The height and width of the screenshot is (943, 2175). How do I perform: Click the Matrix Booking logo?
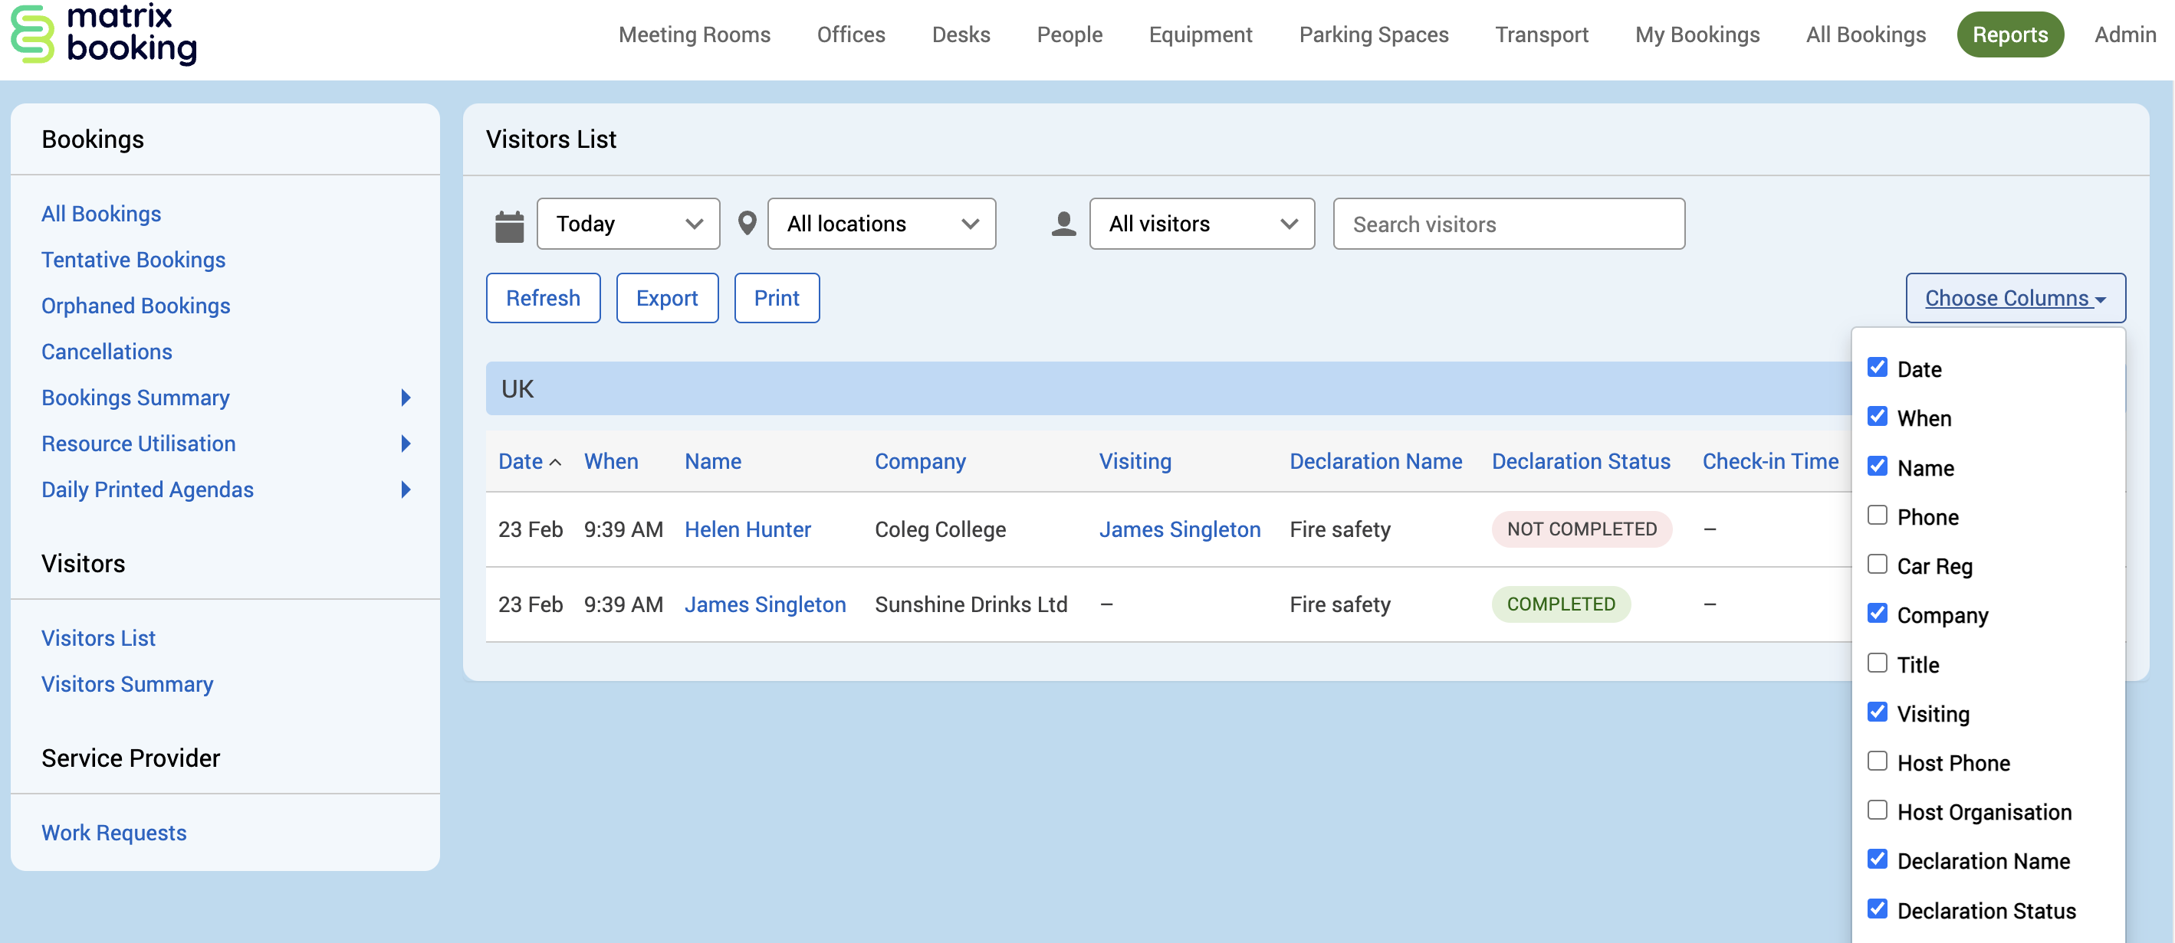coord(103,34)
